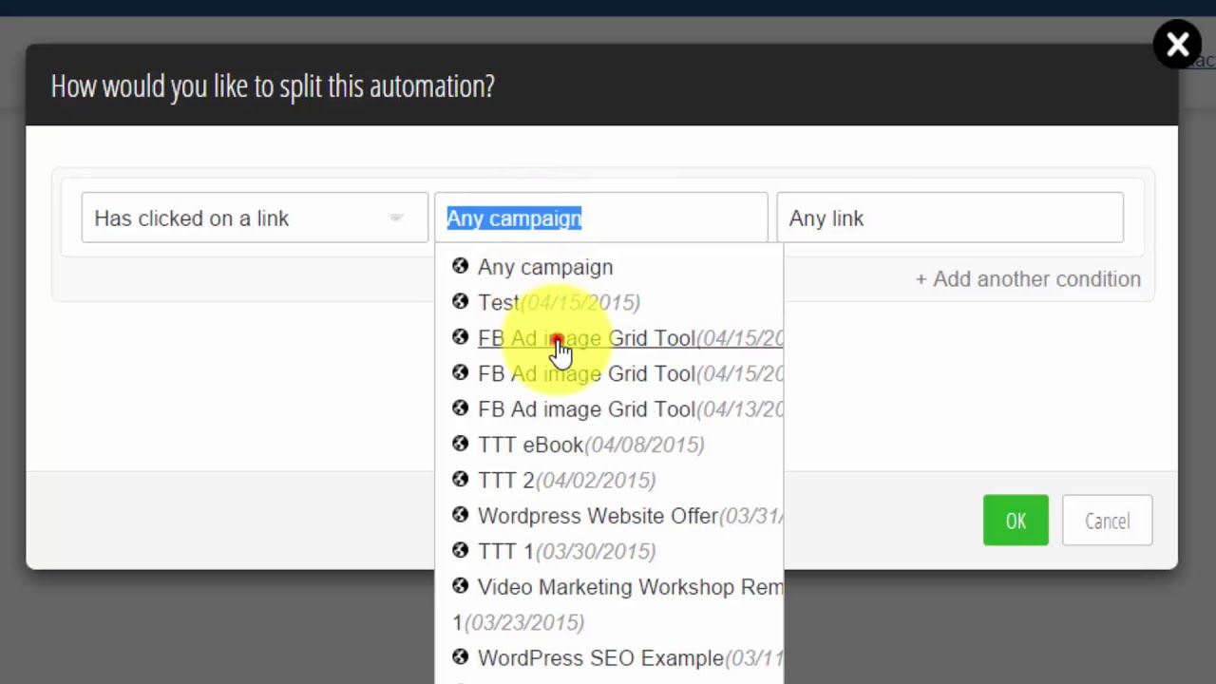Confirm with the green OK button
This screenshot has width=1216, height=684.
coord(1016,521)
